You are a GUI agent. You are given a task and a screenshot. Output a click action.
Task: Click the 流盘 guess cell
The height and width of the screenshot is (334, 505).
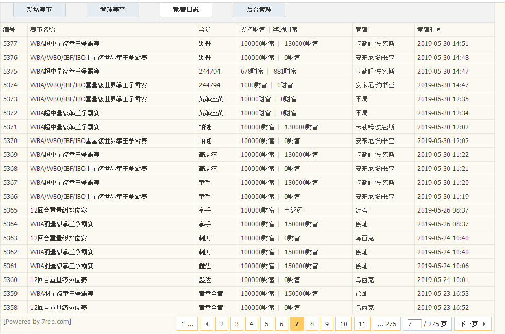tap(361, 210)
